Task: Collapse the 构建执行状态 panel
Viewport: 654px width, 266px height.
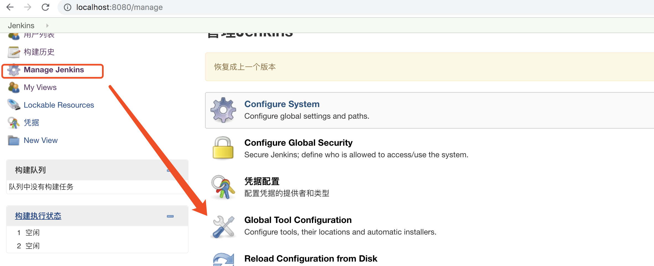Action: tap(170, 216)
